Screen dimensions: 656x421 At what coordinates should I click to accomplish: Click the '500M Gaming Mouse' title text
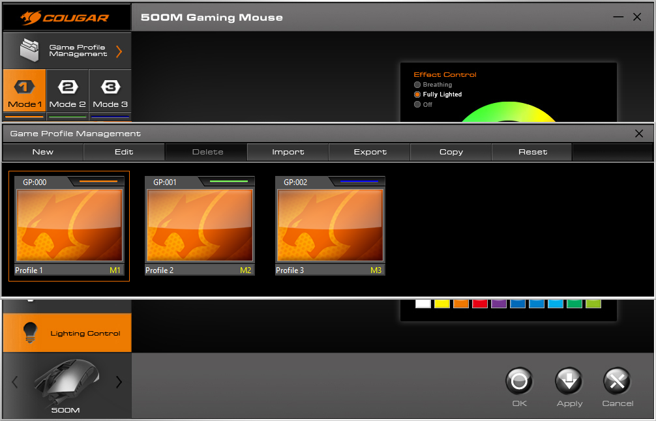[212, 18]
